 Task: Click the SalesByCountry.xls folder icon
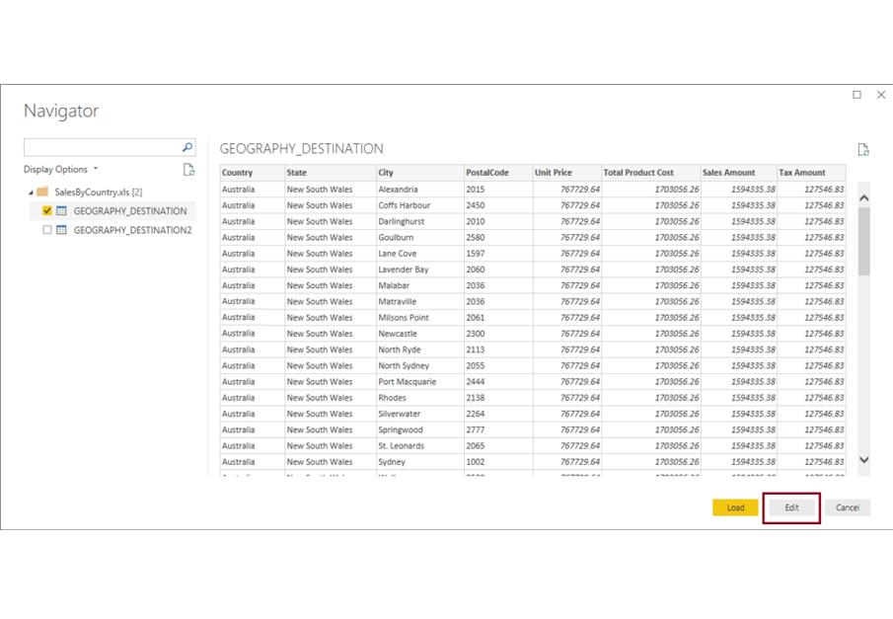[42, 192]
